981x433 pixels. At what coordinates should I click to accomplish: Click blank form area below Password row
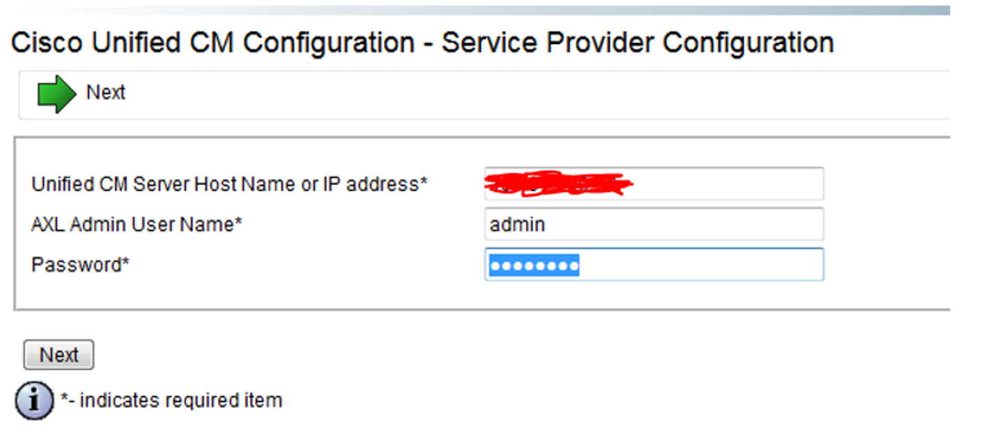(x=481, y=295)
